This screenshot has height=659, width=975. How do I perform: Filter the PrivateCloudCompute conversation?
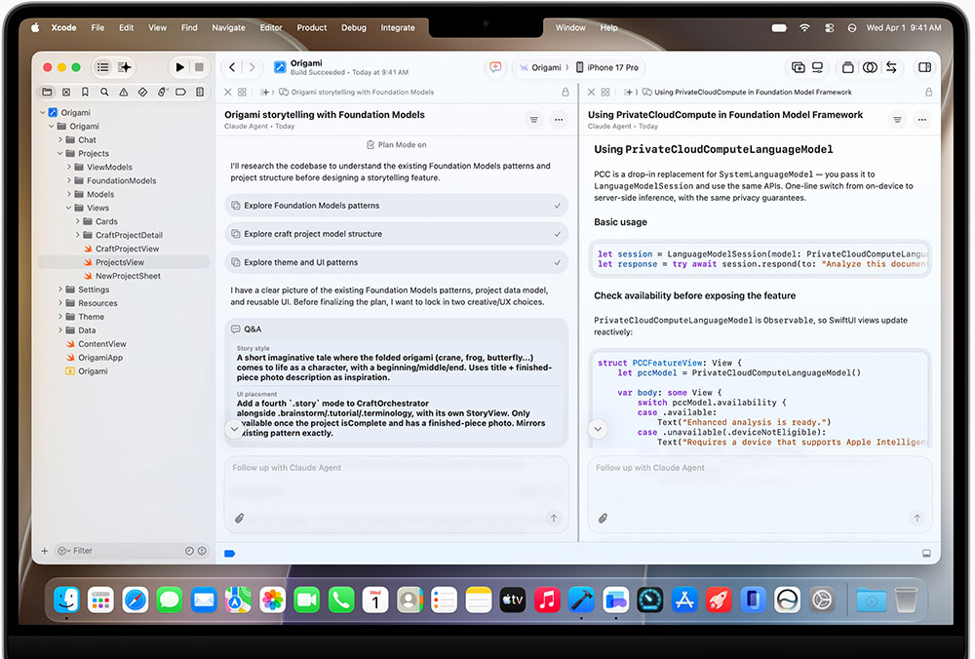(x=897, y=119)
